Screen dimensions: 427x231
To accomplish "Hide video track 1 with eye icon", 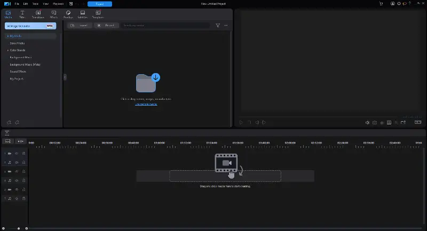I will pyautogui.click(x=17, y=154).
